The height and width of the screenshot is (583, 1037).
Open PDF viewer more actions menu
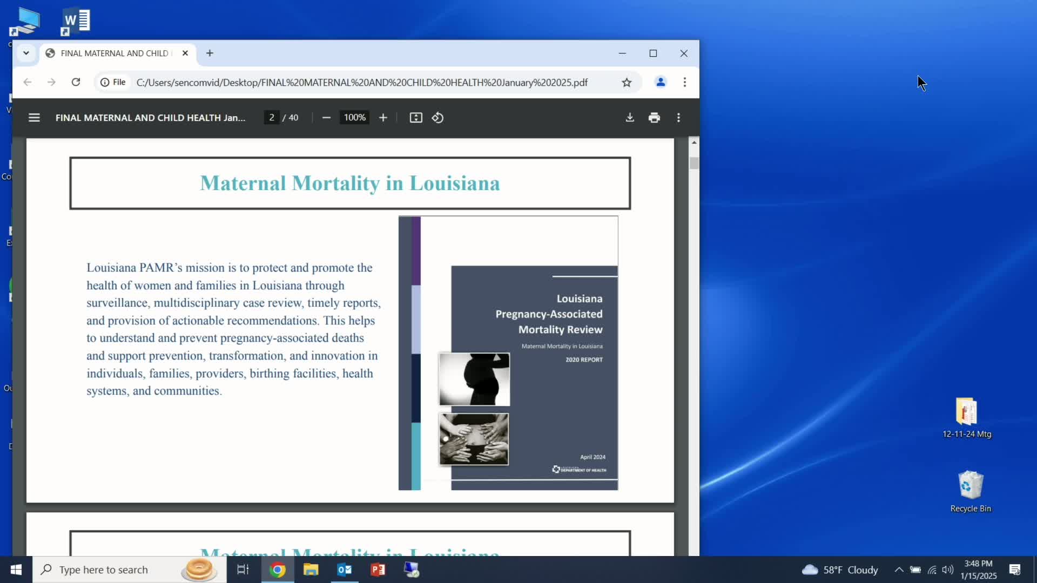coord(679,118)
